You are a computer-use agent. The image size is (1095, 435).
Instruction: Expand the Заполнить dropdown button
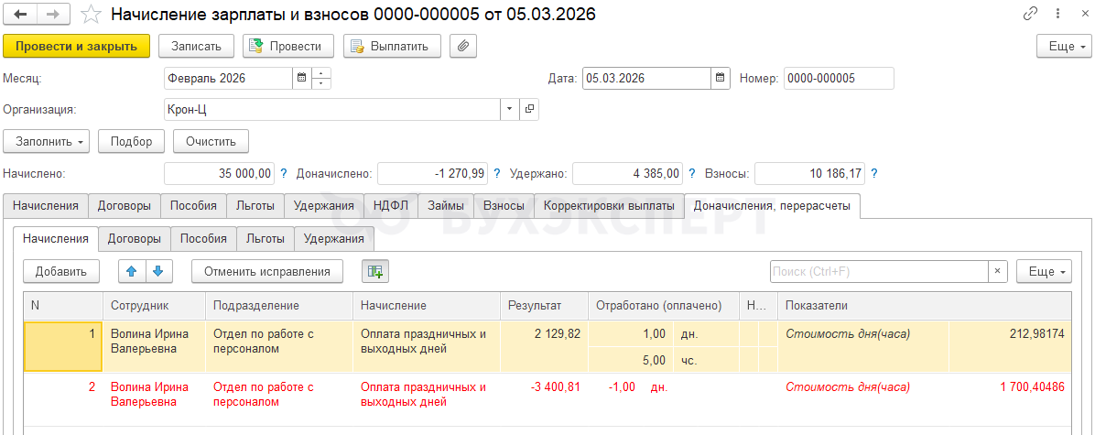[47, 141]
